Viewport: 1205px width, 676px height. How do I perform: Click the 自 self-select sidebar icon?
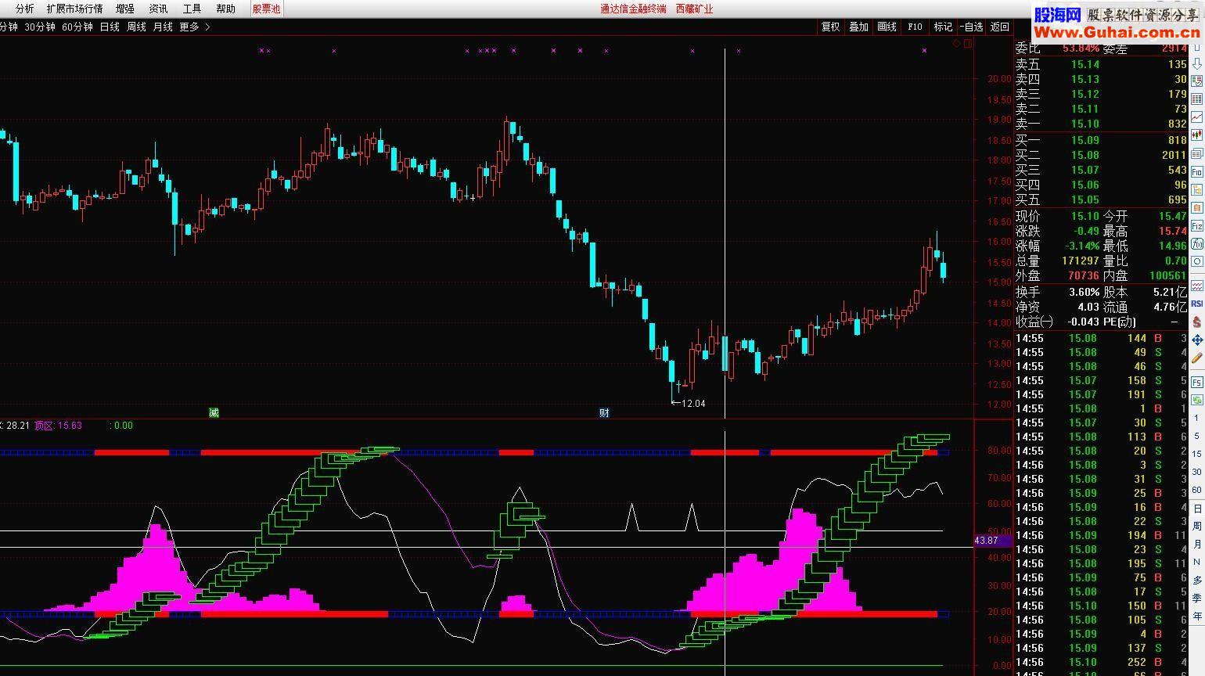point(1197,208)
